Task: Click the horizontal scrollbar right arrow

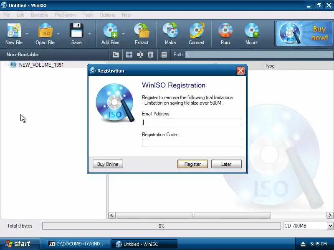Action: tap(330, 215)
